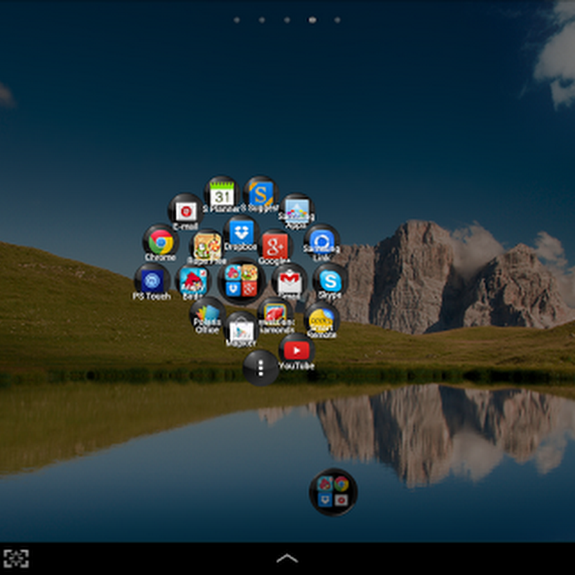This screenshot has height=575, width=575.
Task: Open the three-dot more options bubble
Action: tap(261, 368)
